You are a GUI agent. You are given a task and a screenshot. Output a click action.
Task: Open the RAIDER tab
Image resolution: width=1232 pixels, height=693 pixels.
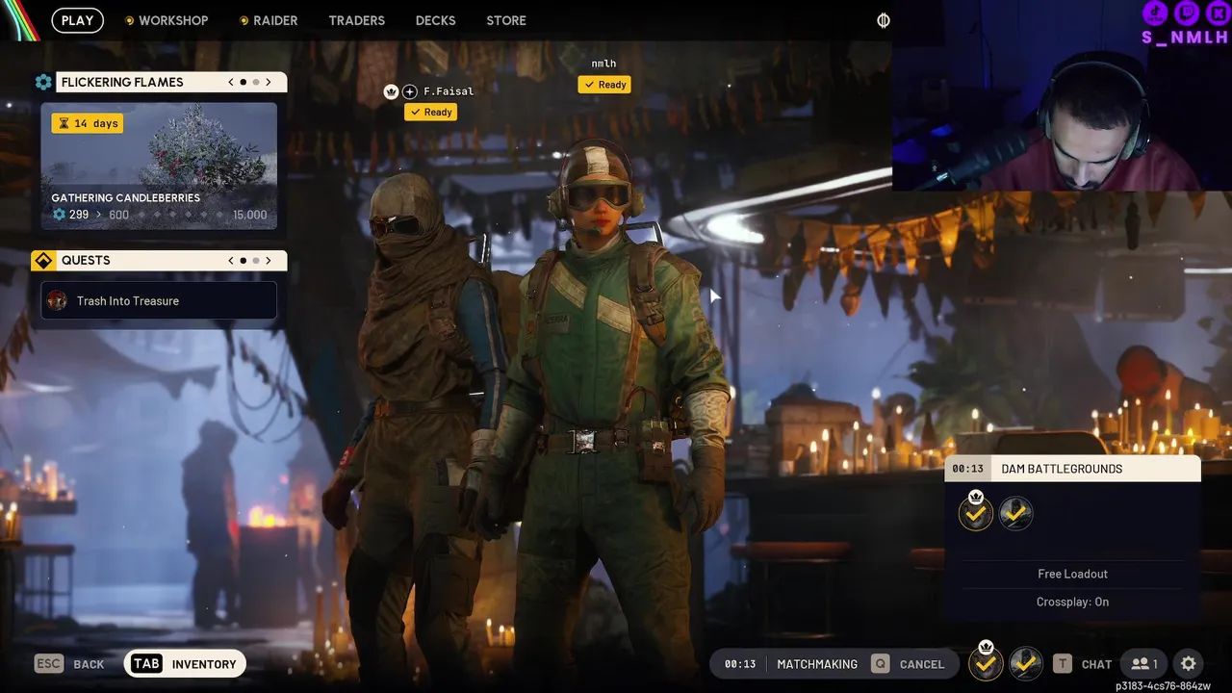point(269,20)
